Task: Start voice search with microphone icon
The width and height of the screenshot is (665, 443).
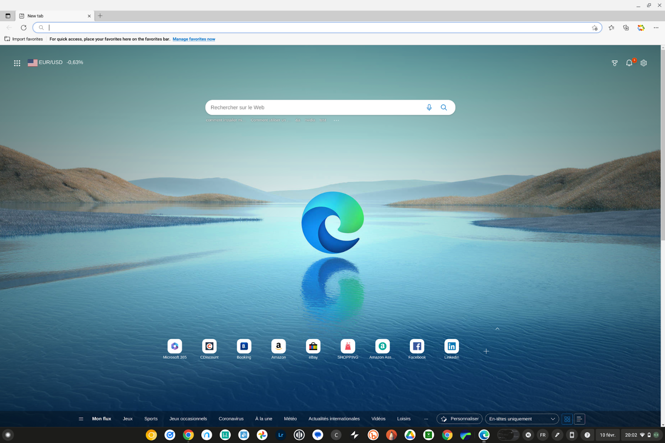Action: tap(429, 108)
